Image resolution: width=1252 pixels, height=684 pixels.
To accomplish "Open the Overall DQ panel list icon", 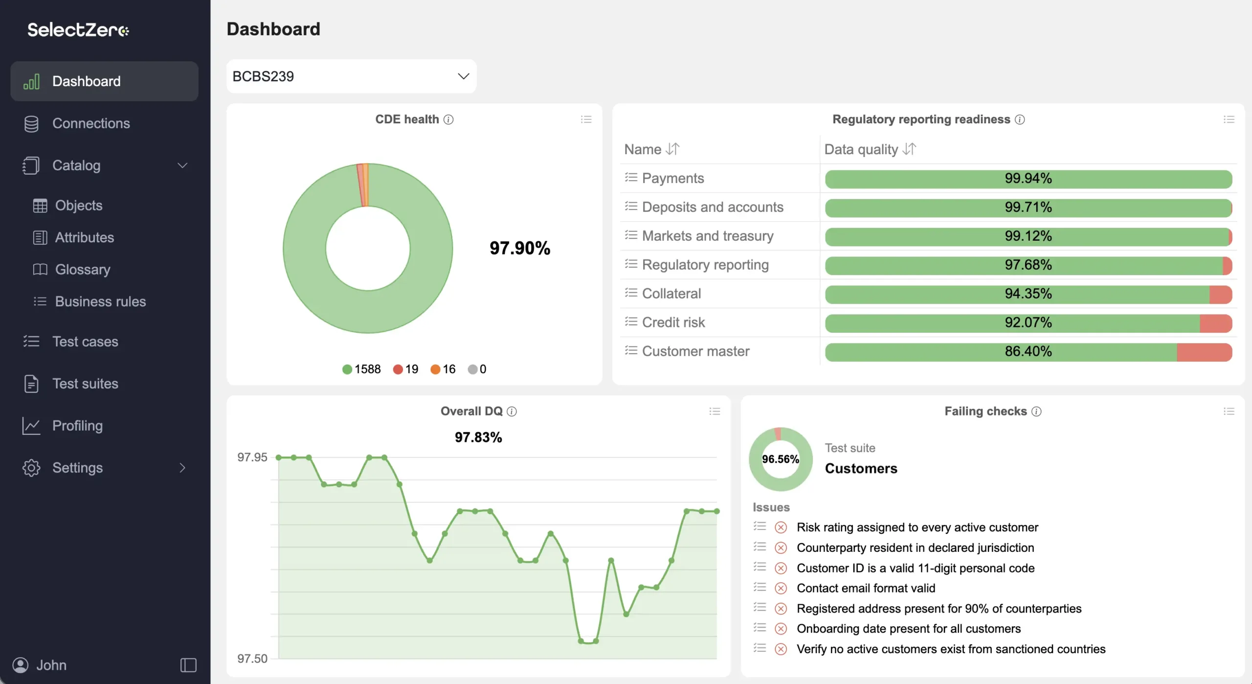I will coord(715,411).
